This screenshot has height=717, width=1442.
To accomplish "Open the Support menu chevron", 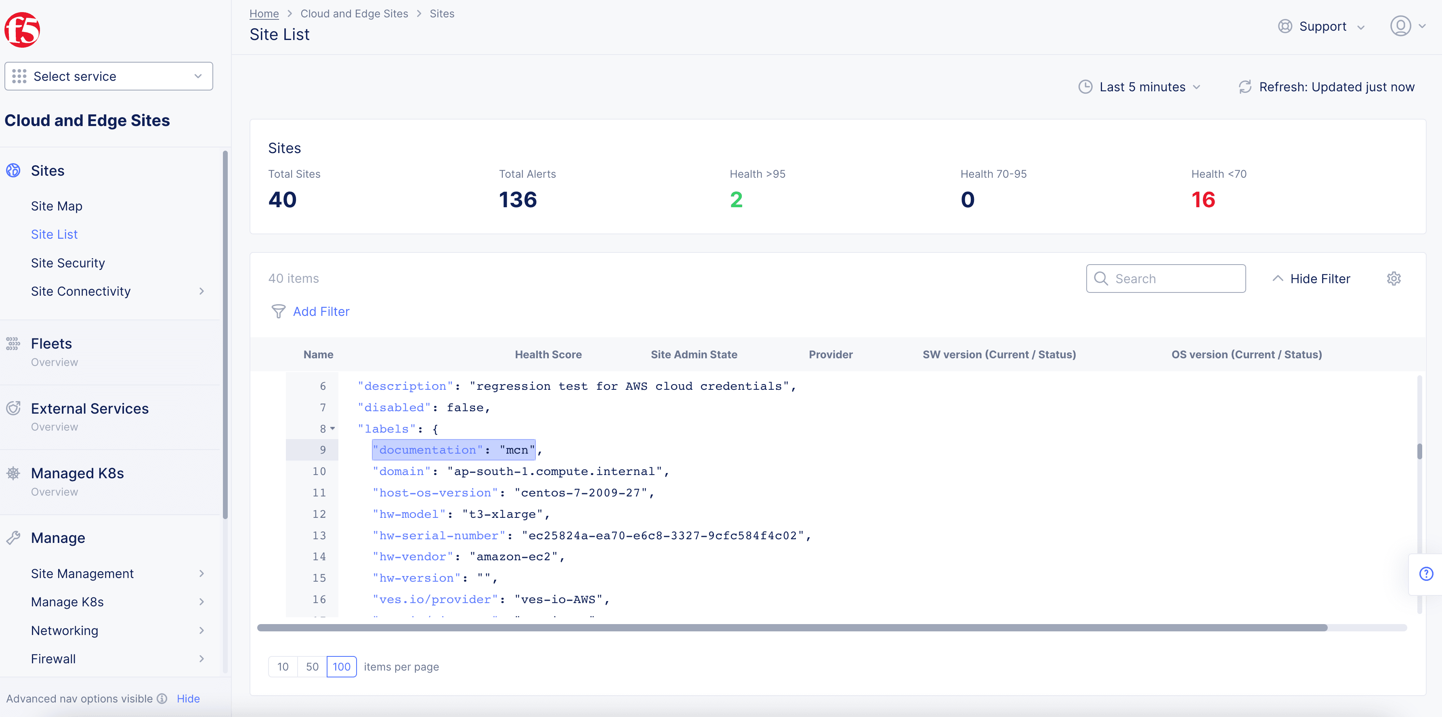I will point(1361,27).
